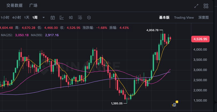Open the hexagon chart settings icon

pyautogui.click(x=89, y=18)
